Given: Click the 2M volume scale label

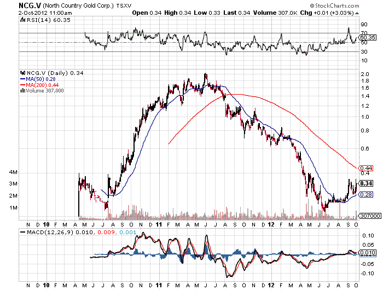Looking at the screenshot, I should (13, 196).
